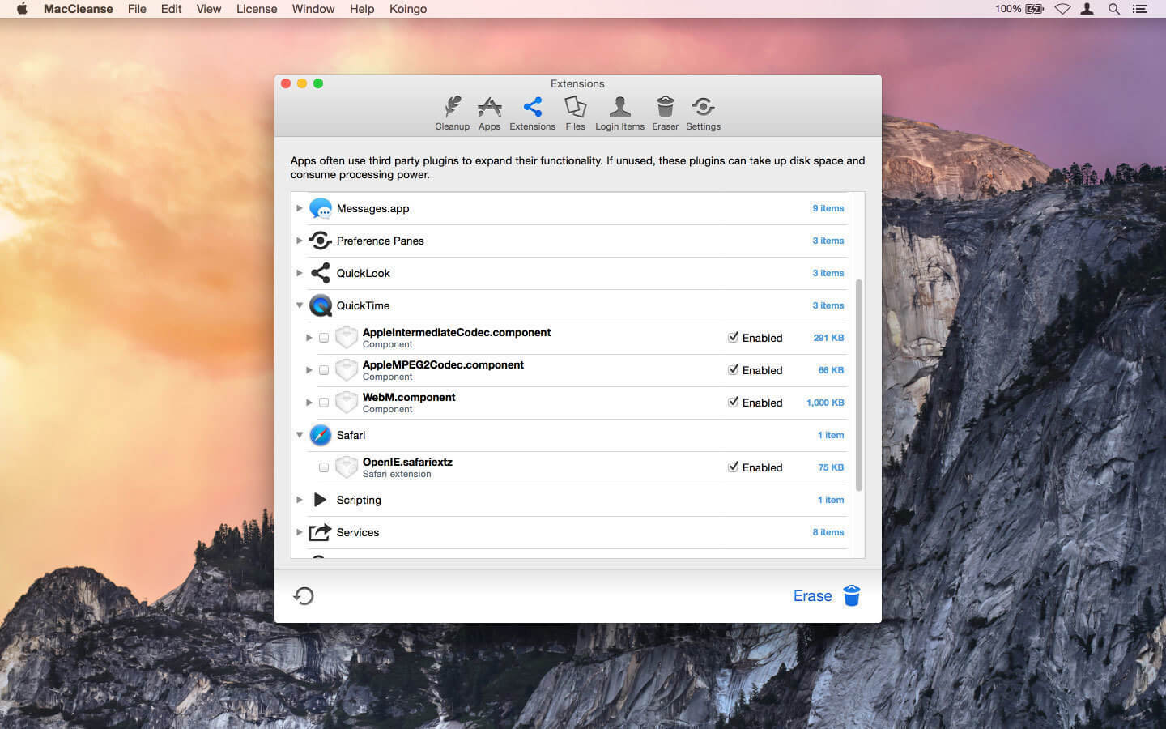
Task: Click the OpenIE.safariextz extension icon
Action: 347,467
